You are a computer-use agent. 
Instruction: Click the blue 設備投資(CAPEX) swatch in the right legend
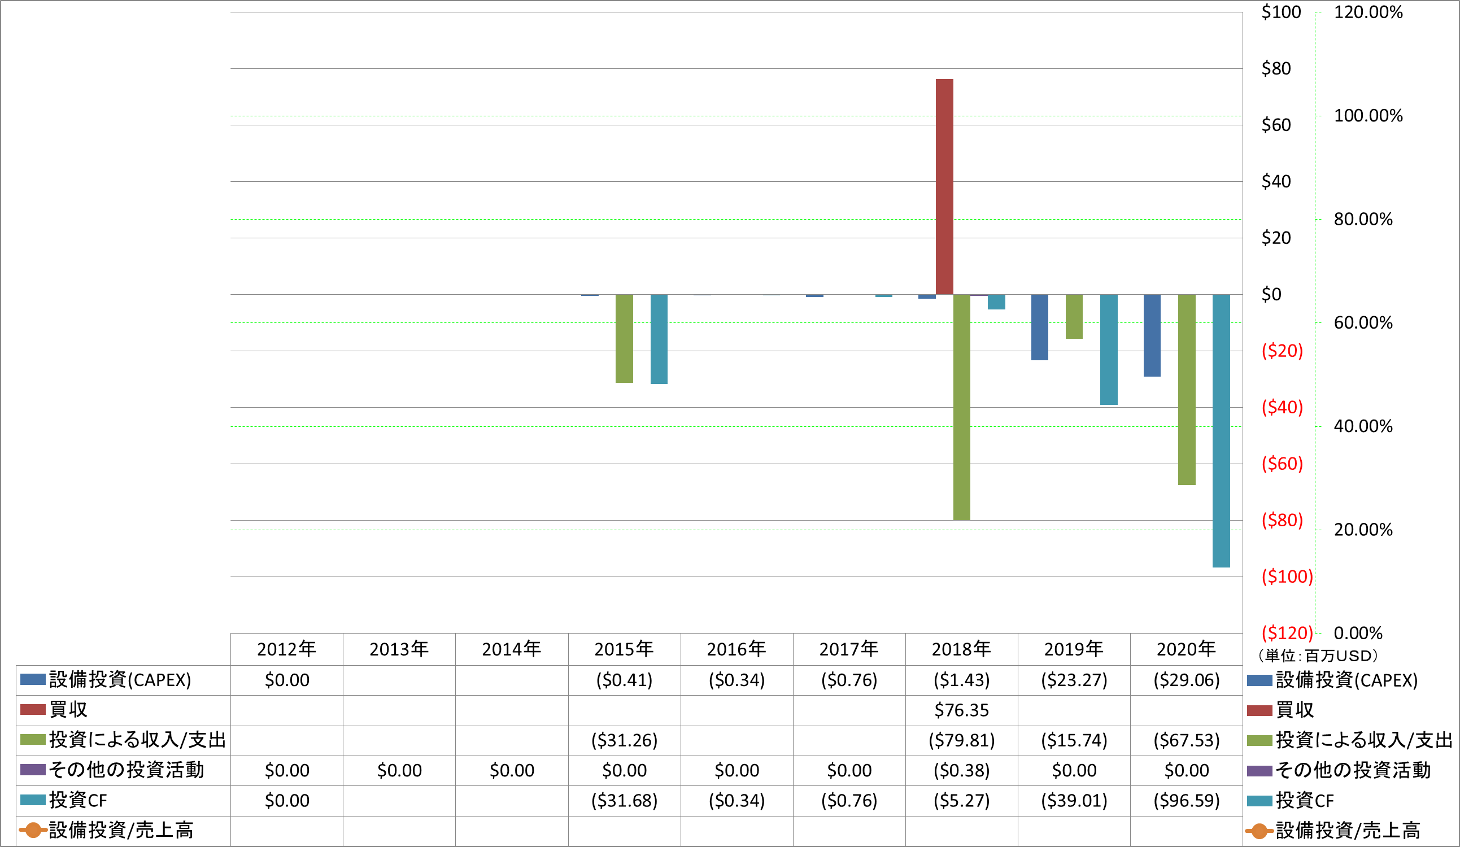(x=1259, y=680)
